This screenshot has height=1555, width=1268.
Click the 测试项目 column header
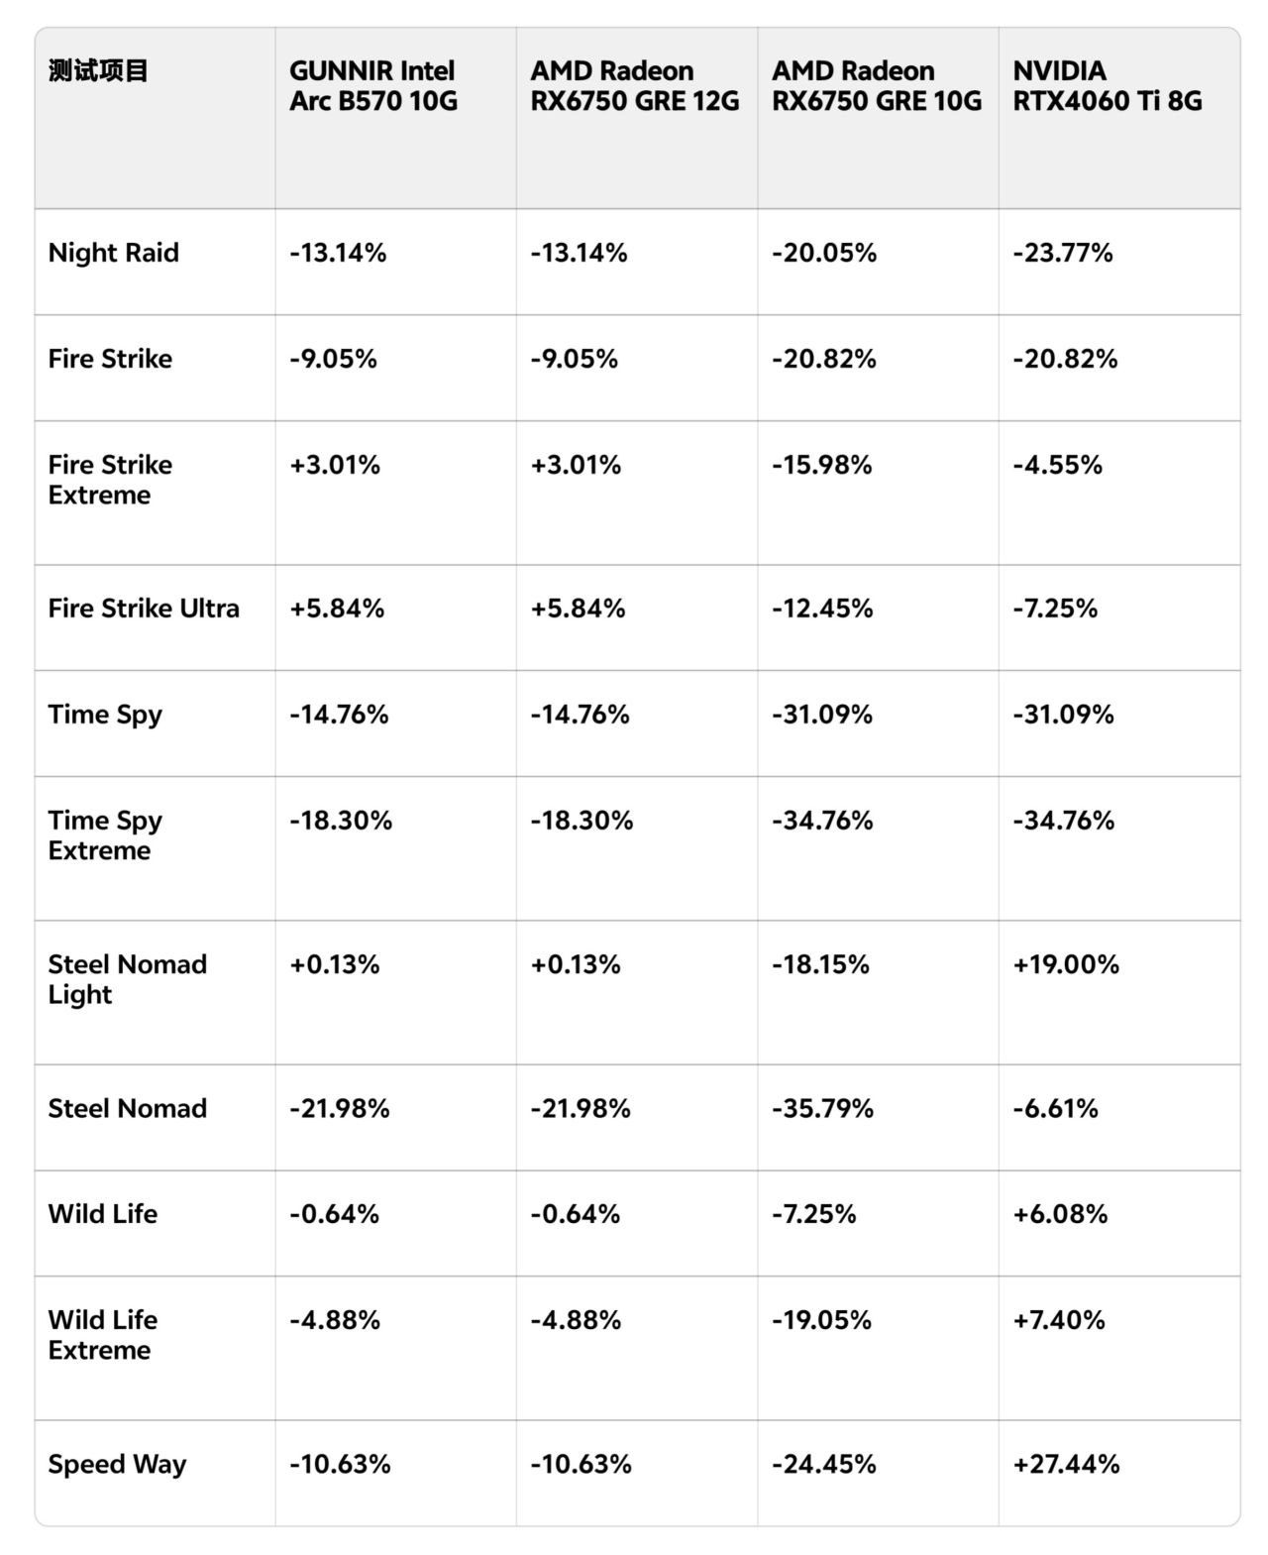(x=98, y=71)
